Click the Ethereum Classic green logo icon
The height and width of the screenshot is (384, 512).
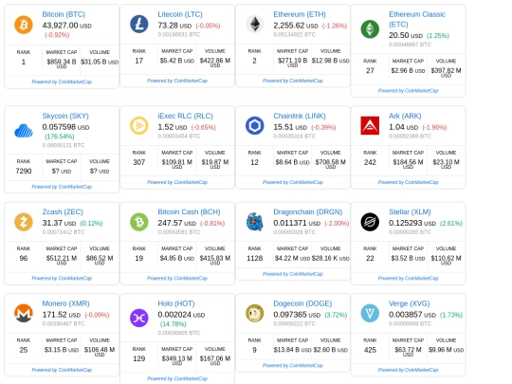point(370,29)
